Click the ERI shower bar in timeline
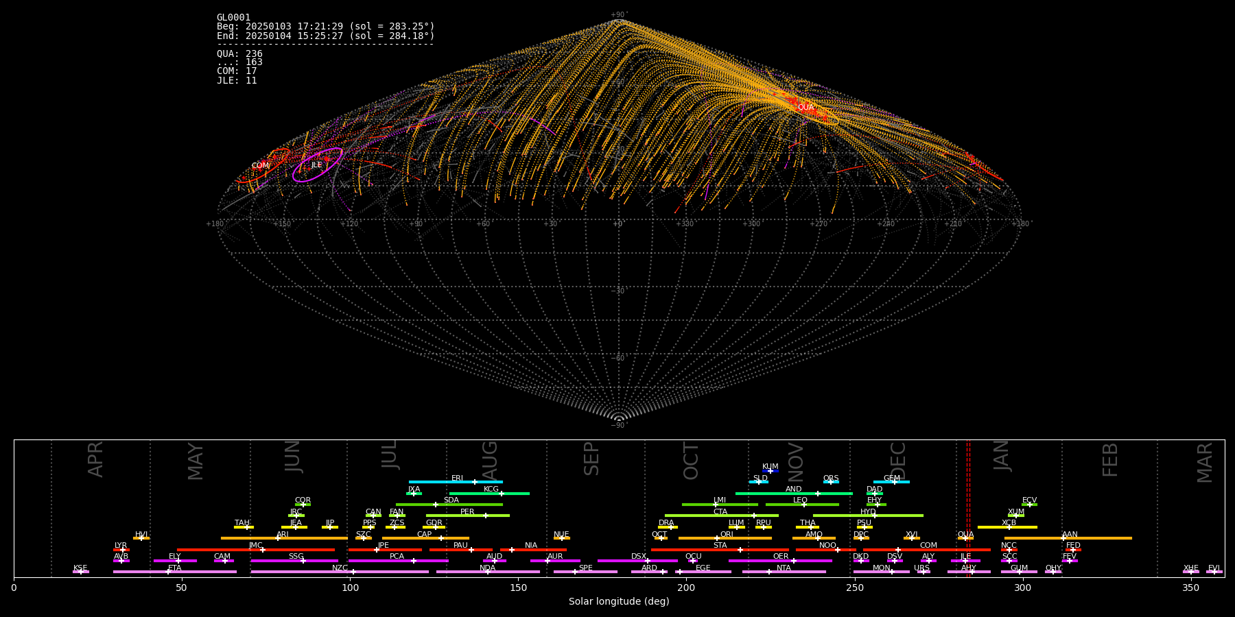 [x=456, y=482]
